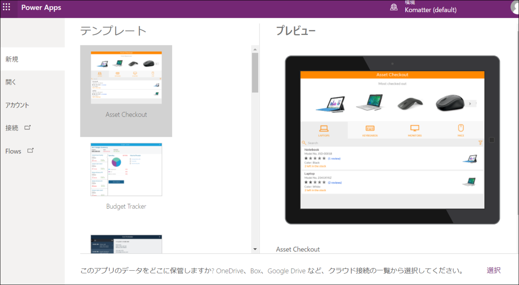
Task: Click the external link icon beside Flows
Action: 30,151
